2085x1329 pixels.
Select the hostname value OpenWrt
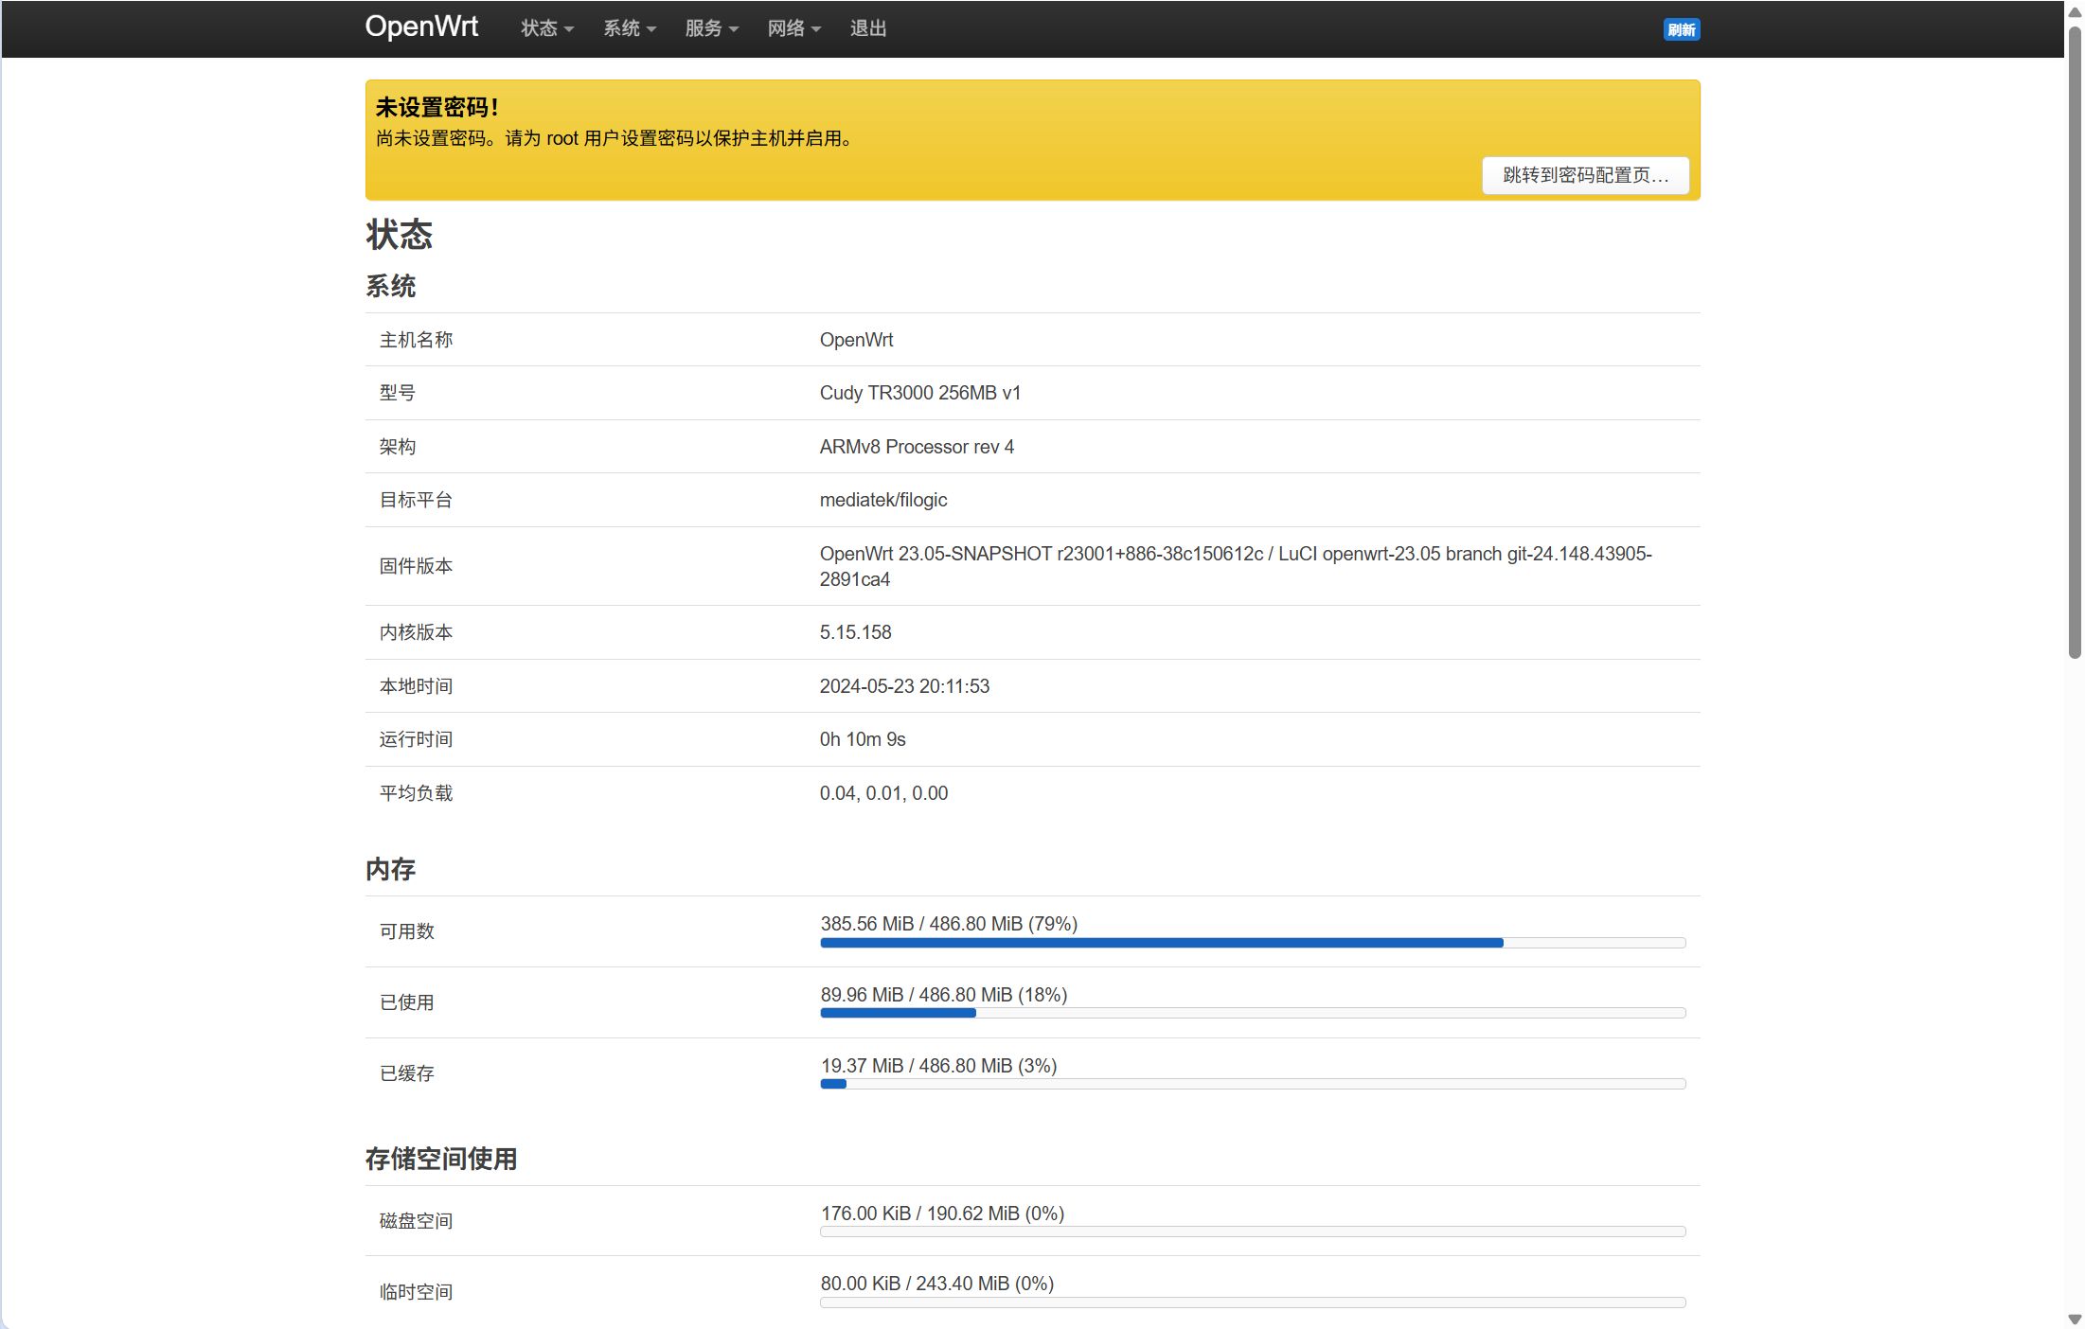[856, 340]
